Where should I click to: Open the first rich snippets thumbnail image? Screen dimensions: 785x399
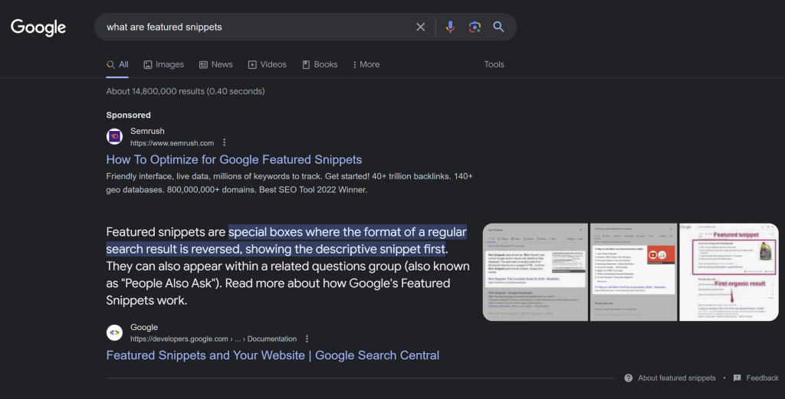pos(534,272)
